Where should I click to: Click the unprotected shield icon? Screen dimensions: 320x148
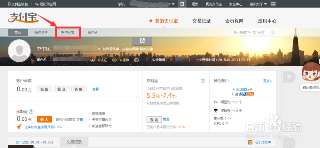click(115, 60)
